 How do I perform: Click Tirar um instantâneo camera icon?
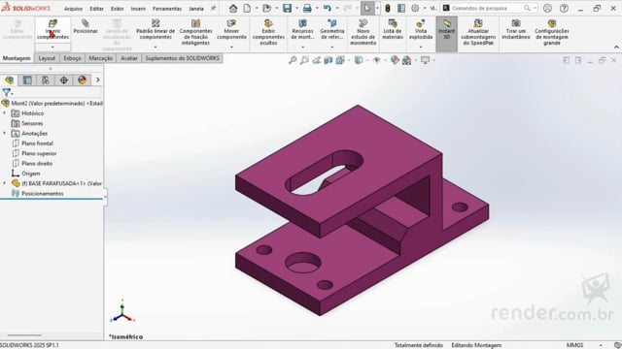pos(516,29)
